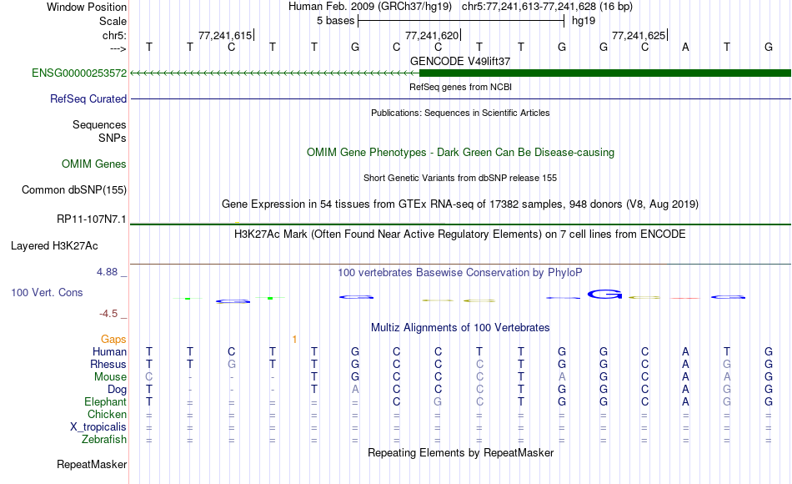The height and width of the screenshot is (484, 792).
Task: Click Multiz Alignments of 100 Vertebrates title
Action: pyautogui.click(x=460, y=327)
